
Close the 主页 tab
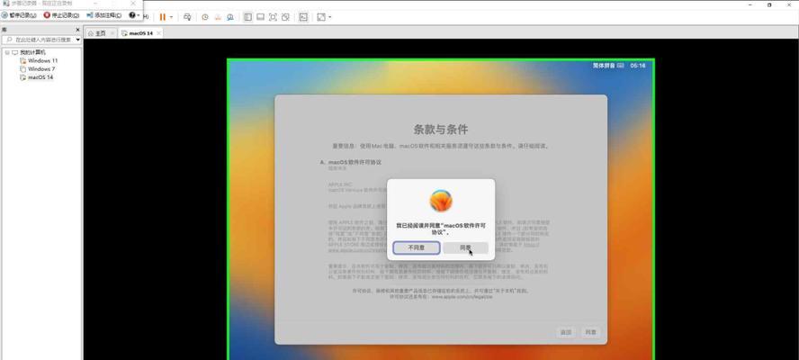112,33
